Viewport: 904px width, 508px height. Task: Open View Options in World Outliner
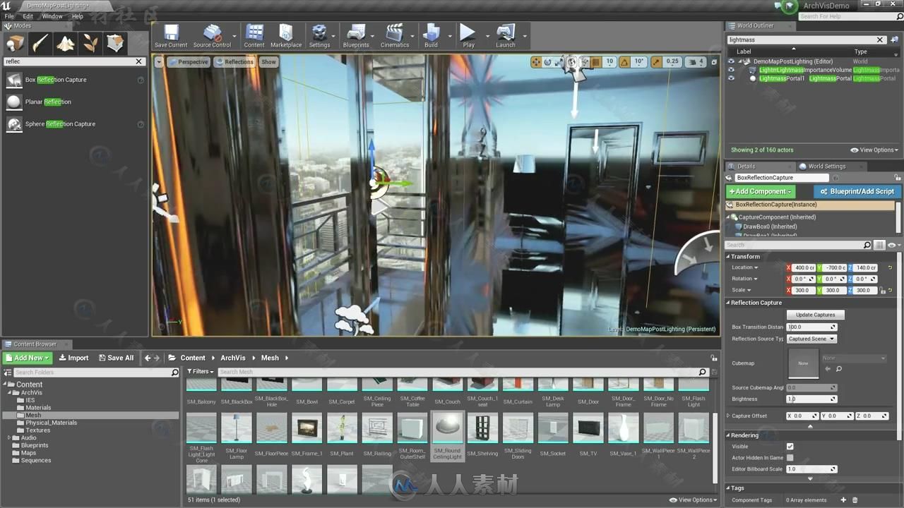click(x=874, y=150)
